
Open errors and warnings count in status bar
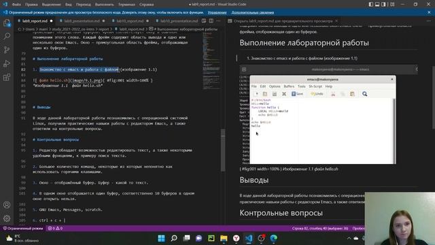[55, 229]
